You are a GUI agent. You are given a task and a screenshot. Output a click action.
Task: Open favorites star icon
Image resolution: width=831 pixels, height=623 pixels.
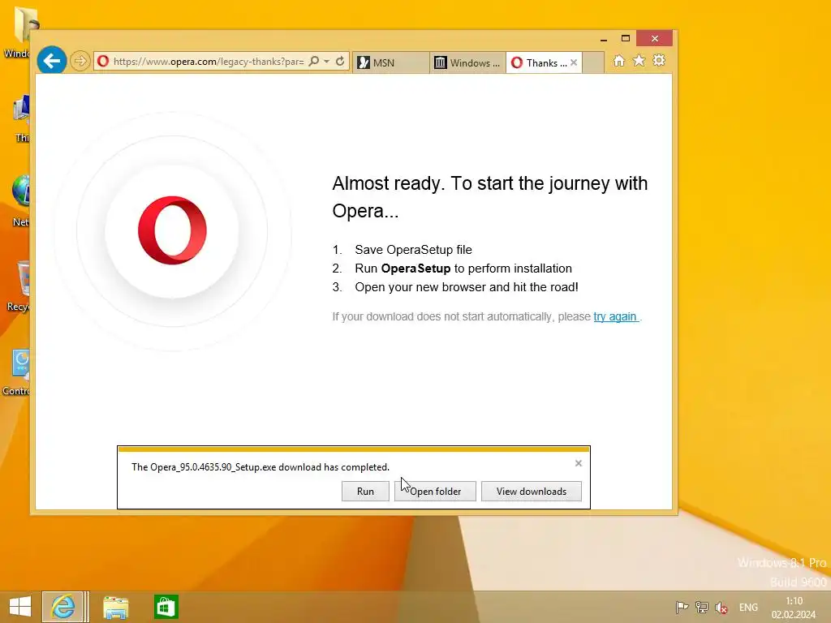(x=639, y=61)
